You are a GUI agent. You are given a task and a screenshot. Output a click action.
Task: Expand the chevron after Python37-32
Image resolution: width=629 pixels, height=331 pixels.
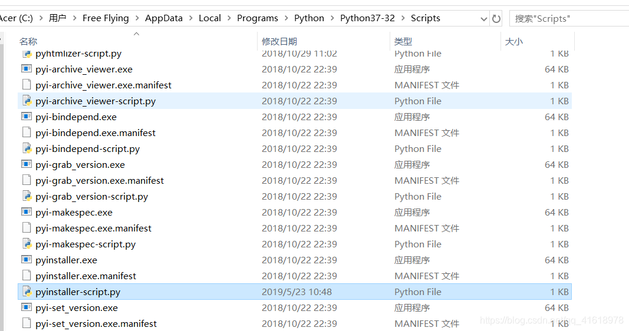pyautogui.click(x=403, y=18)
